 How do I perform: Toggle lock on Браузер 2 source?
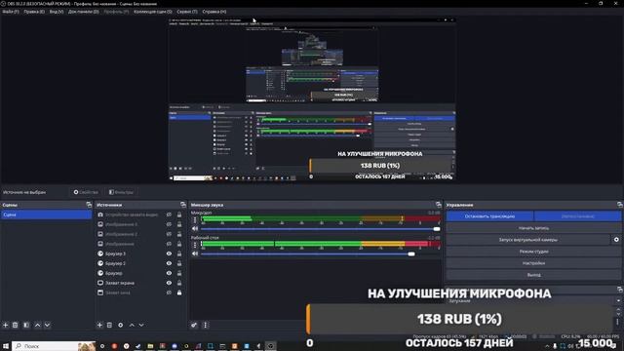click(x=179, y=263)
